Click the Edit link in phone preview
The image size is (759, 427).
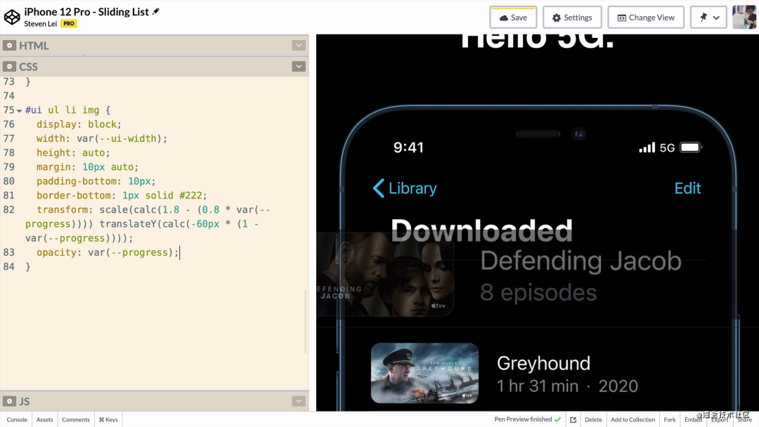coord(687,188)
